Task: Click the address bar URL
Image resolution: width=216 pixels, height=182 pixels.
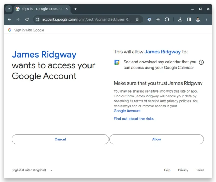Action: [x=87, y=19]
